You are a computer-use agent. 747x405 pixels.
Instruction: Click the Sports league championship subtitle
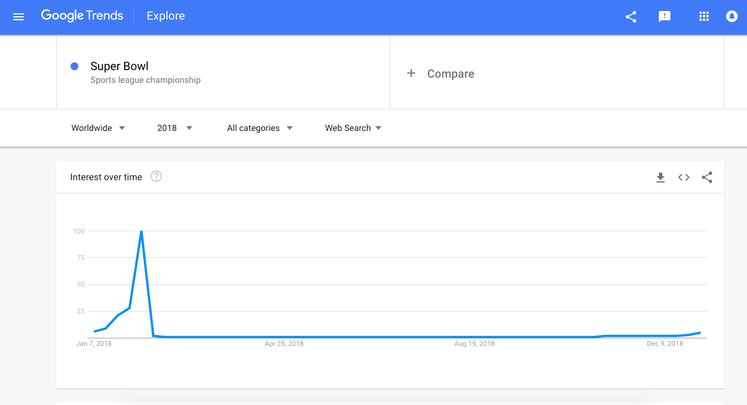click(x=145, y=80)
